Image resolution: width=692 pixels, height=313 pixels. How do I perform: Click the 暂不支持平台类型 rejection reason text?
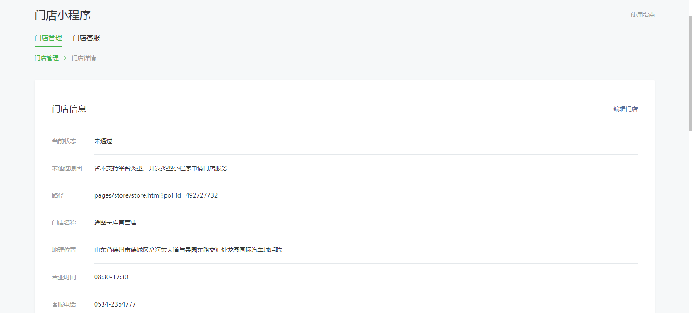161,168
